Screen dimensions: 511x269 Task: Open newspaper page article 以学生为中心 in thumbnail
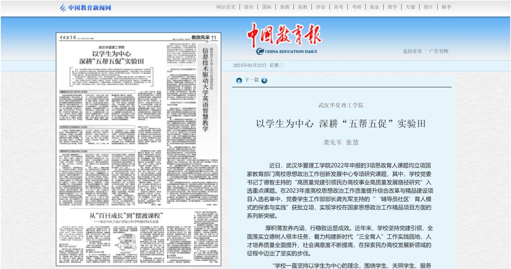(x=112, y=57)
